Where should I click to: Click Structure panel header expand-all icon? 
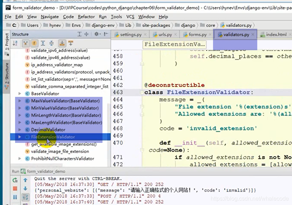(x=80, y=34)
